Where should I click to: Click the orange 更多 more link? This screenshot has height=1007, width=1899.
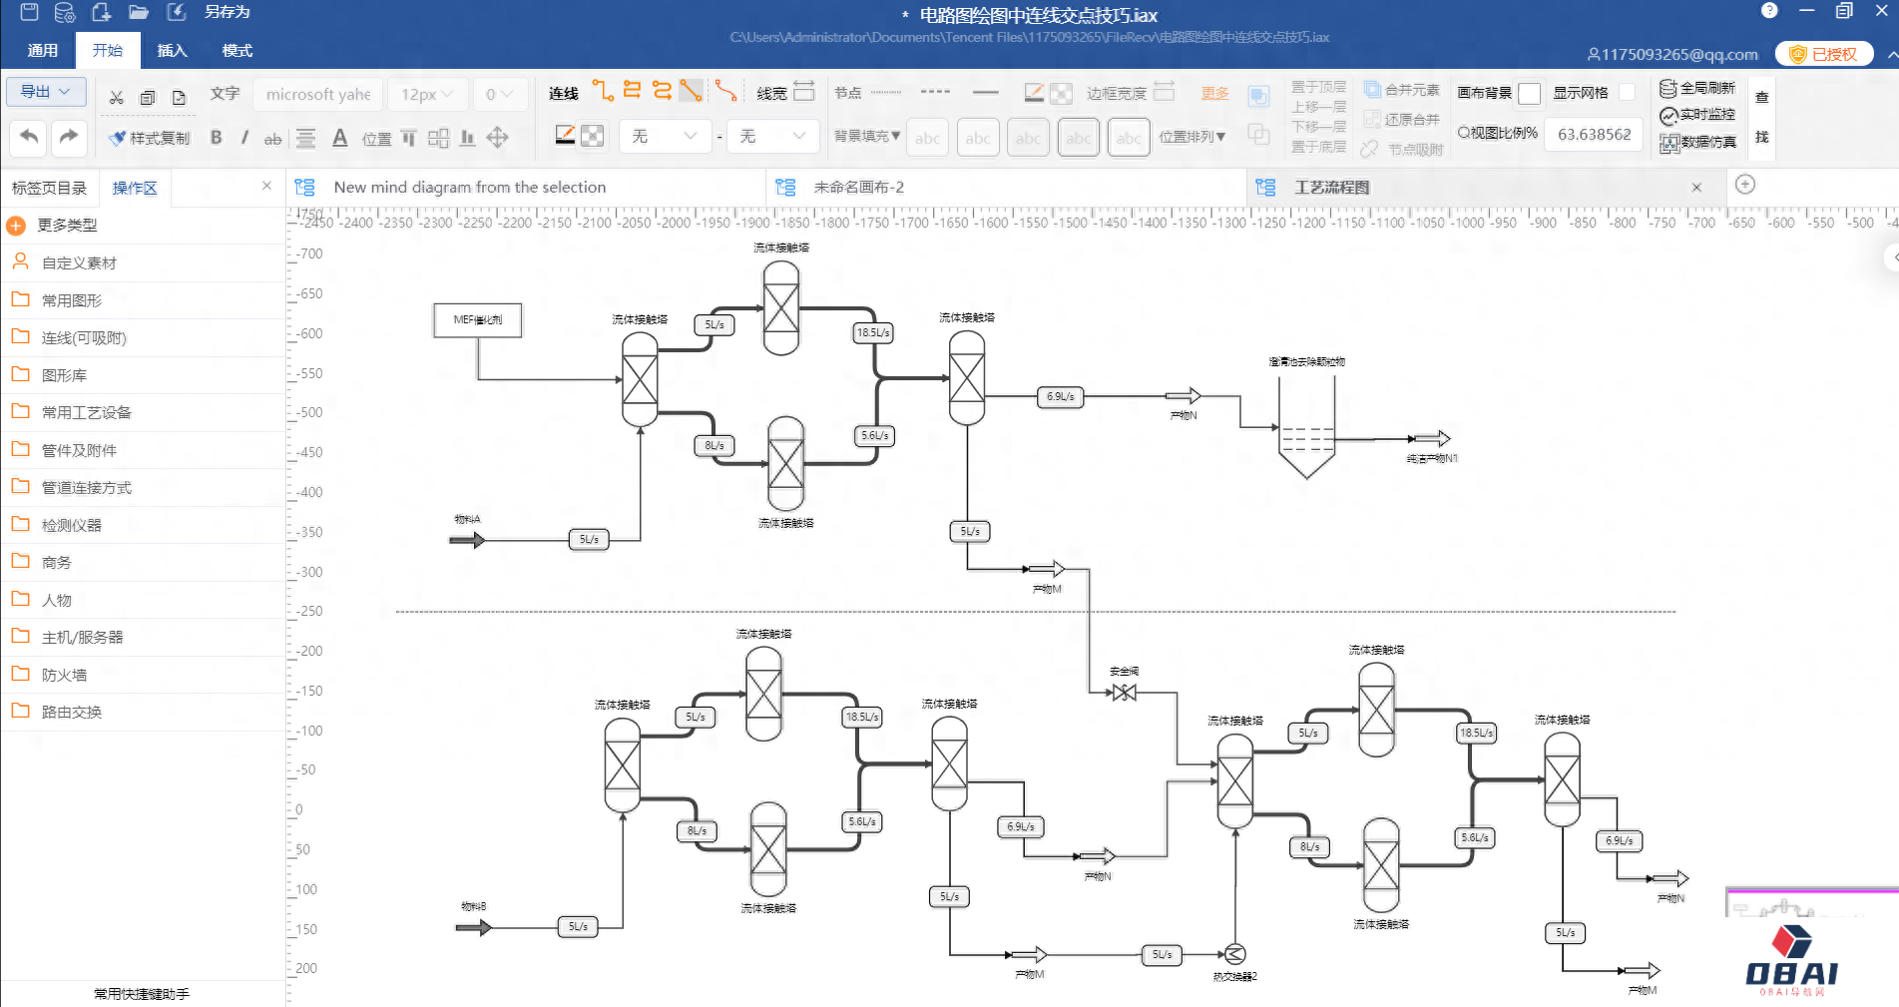[1214, 93]
